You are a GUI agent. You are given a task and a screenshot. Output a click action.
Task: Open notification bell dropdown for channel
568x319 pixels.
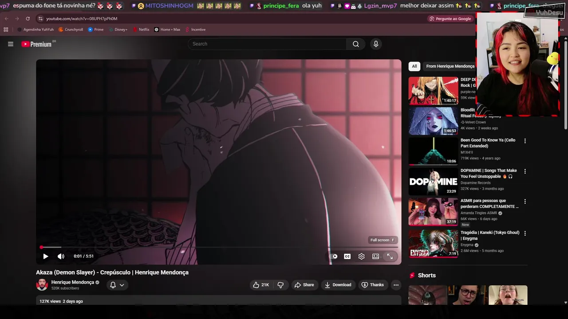tap(117, 285)
